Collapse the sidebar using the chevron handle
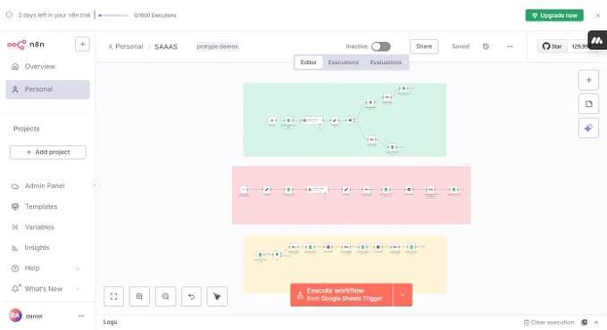The width and height of the screenshot is (607, 330). click(x=95, y=186)
